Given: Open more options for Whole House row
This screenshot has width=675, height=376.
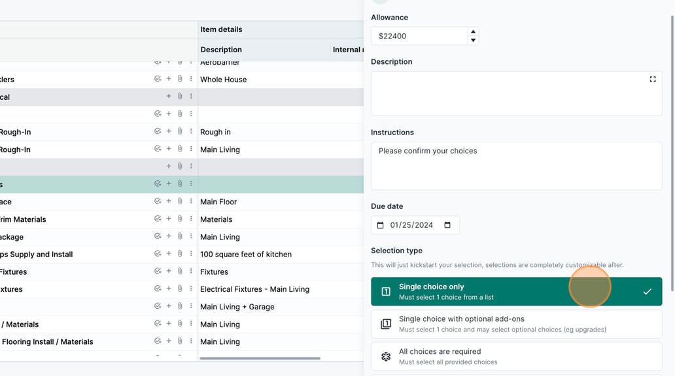Looking at the screenshot, I should [x=191, y=79].
